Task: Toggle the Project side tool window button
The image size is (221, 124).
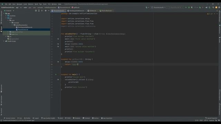Action: point(1,29)
